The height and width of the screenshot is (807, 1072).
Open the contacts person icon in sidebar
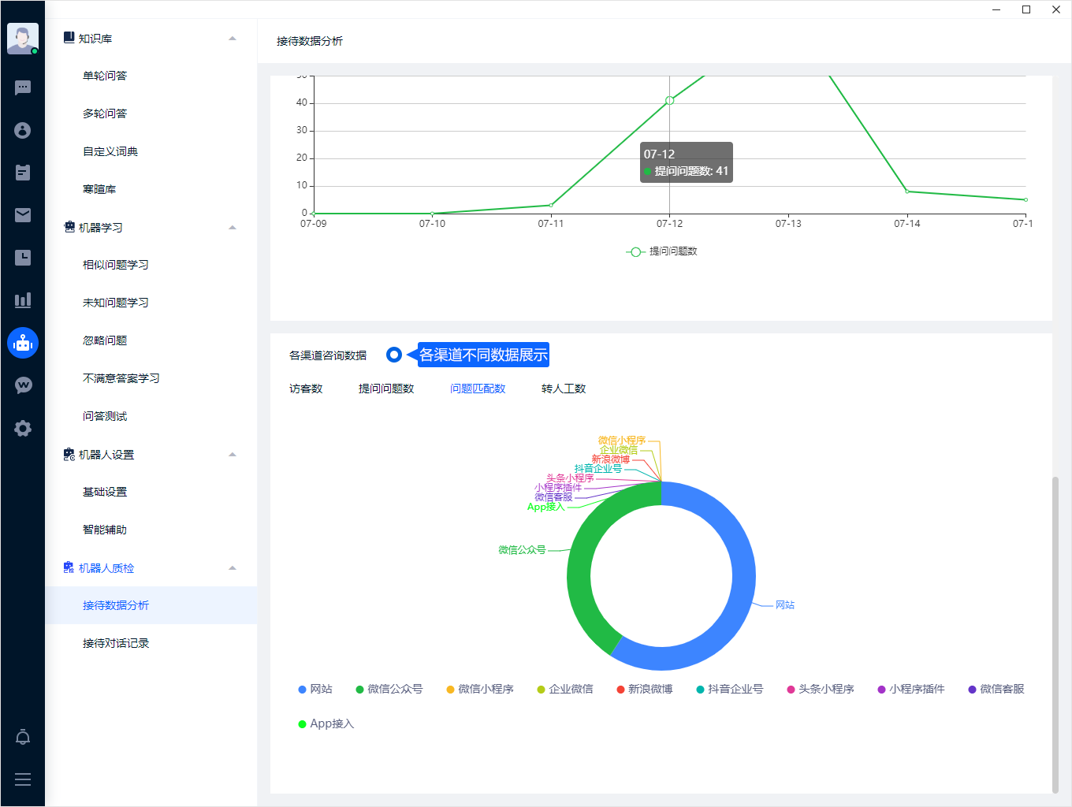[23, 130]
